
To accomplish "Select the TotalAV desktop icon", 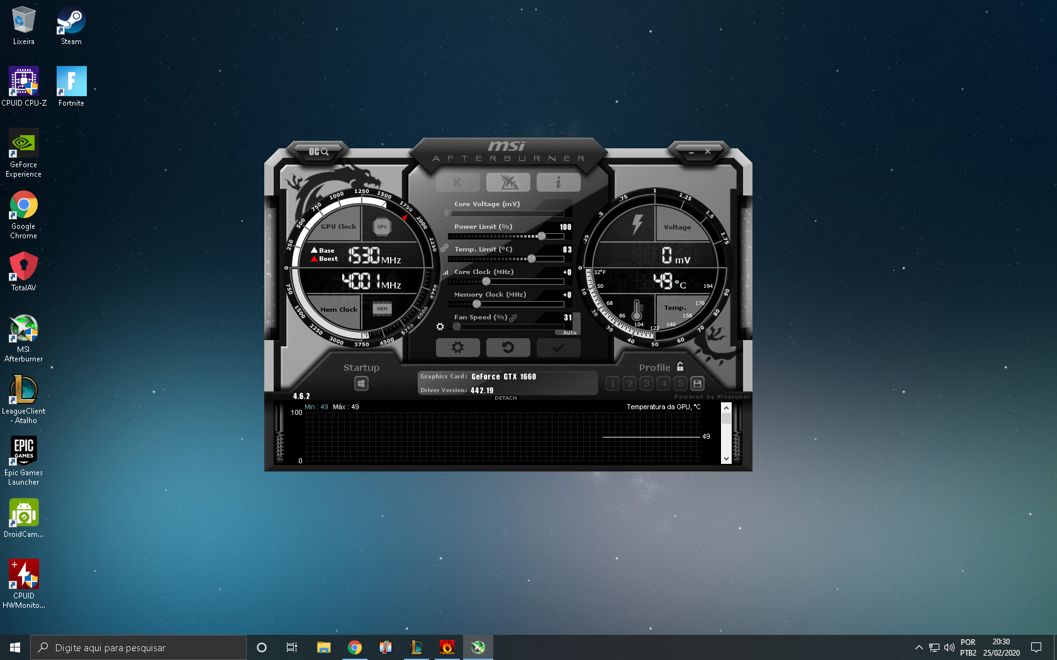I will point(24,272).
